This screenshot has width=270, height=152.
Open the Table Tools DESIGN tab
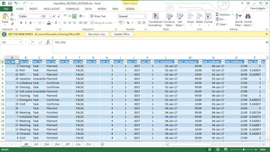[x=130, y=9]
